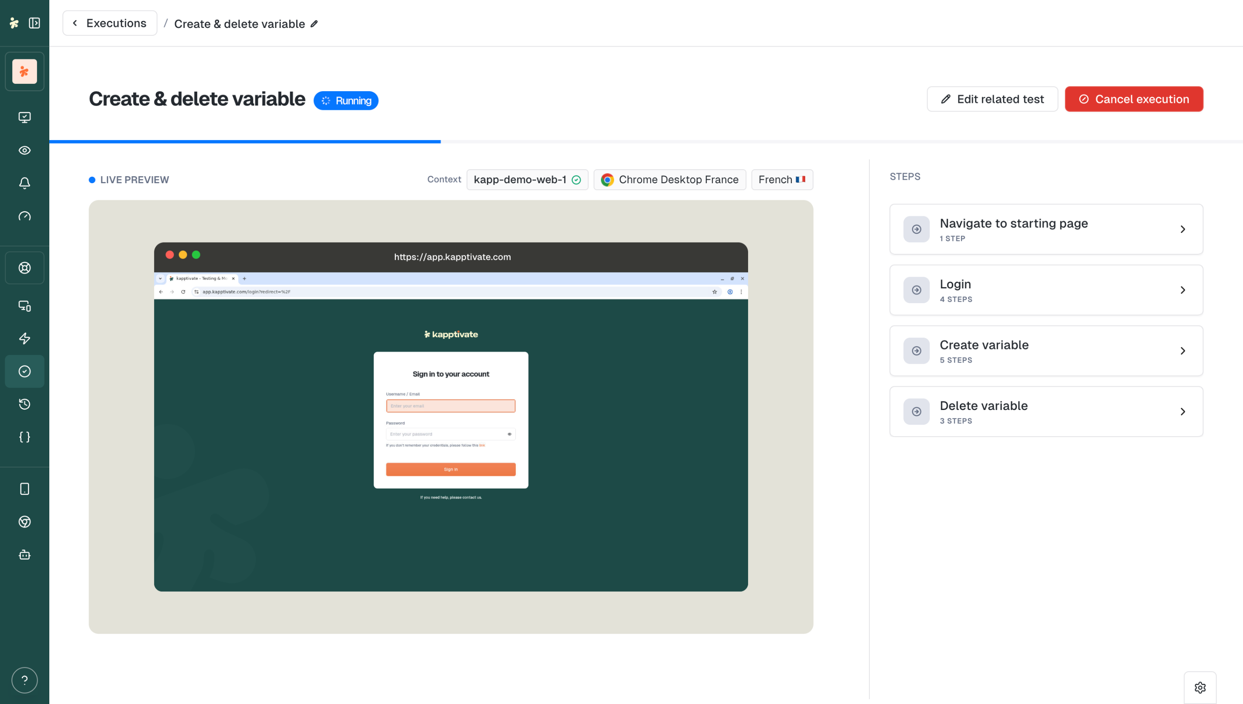Open the preview browser three-dot menu
1243x704 pixels.
[x=741, y=291]
